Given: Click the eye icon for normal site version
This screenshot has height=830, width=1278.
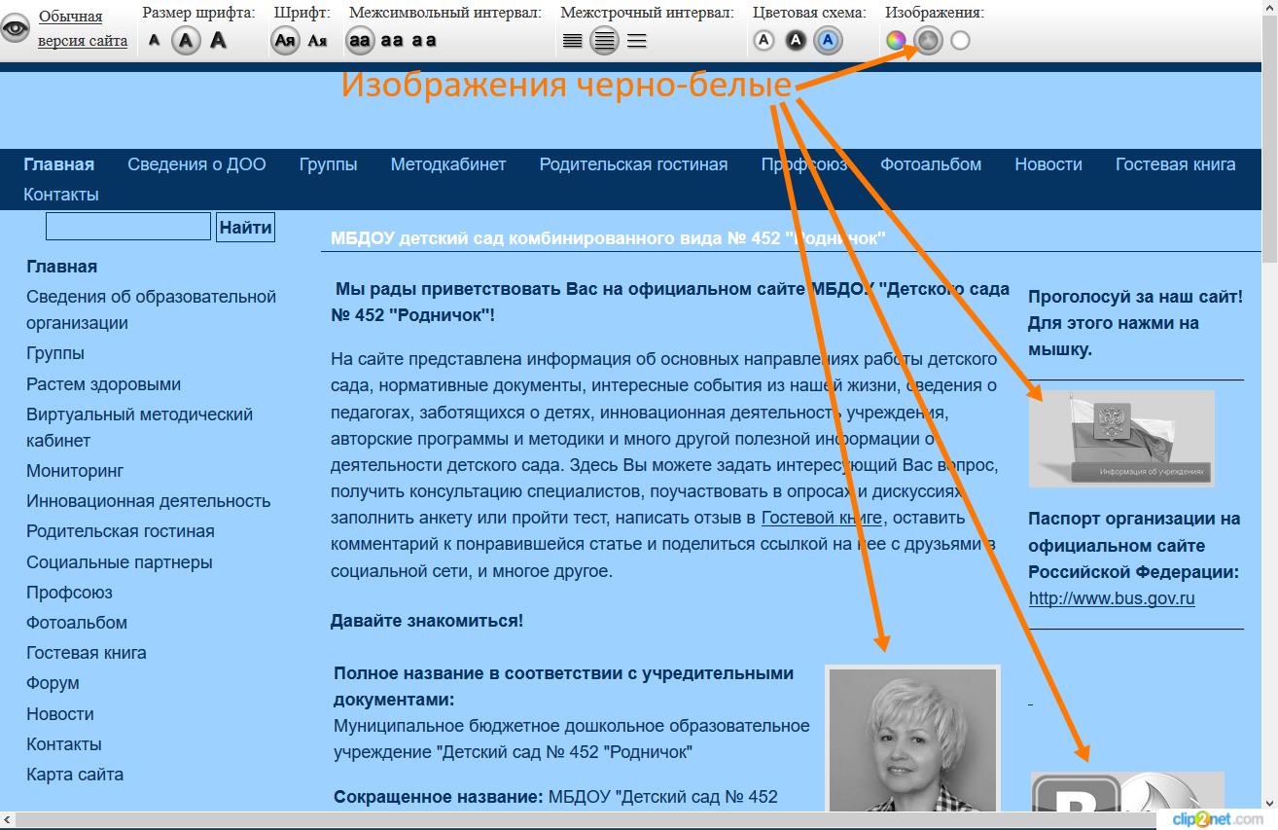Looking at the screenshot, I should 16,28.
